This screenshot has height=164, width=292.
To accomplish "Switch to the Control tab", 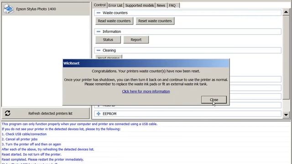I will click(99, 5).
